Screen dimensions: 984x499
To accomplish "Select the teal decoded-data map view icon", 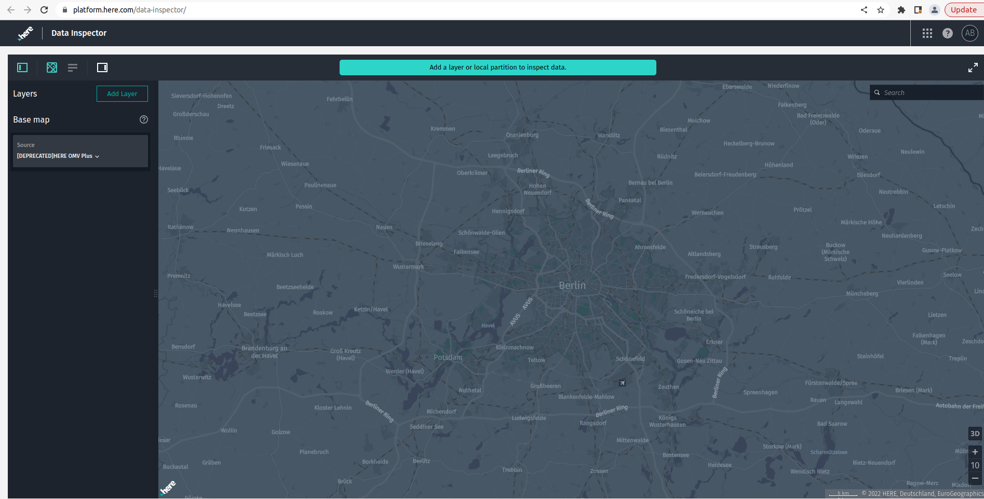I will [x=51, y=67].
